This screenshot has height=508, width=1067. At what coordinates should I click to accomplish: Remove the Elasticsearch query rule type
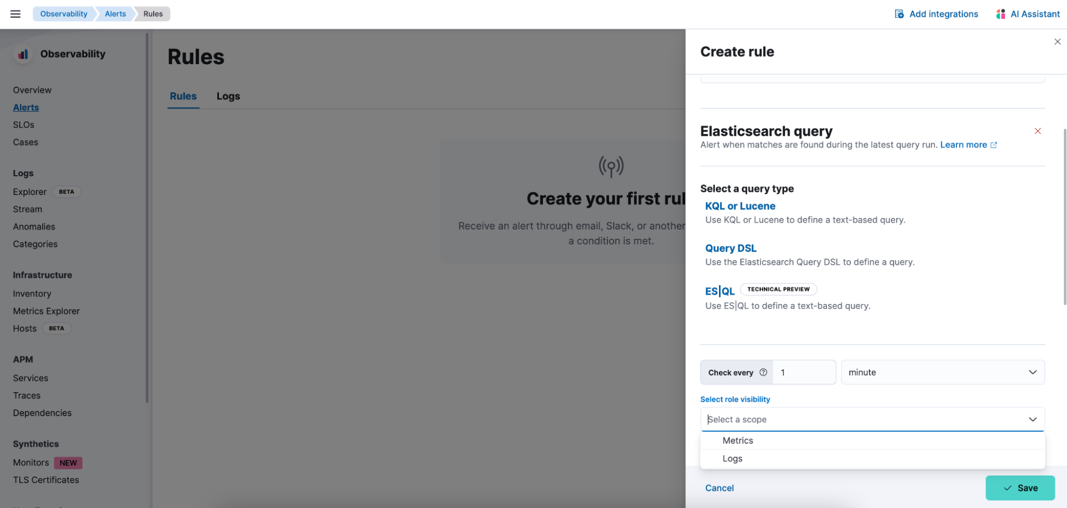(x=1038, y=131)
